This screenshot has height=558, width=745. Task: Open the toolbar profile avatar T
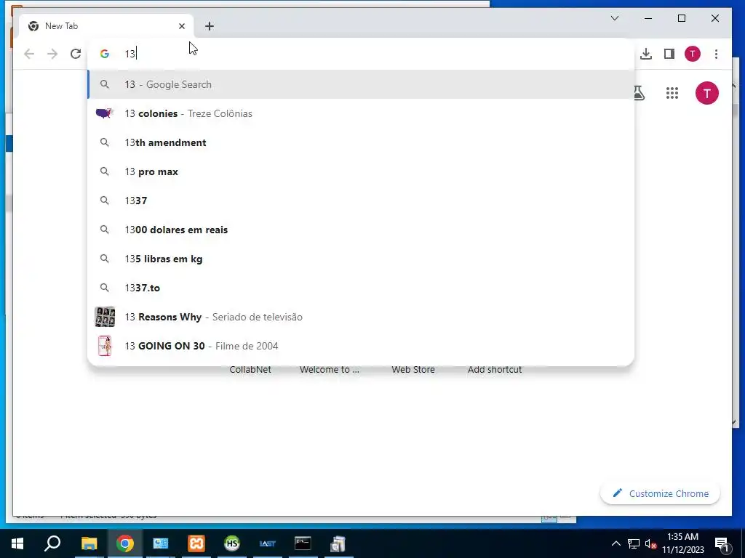(x=693, y=54)
